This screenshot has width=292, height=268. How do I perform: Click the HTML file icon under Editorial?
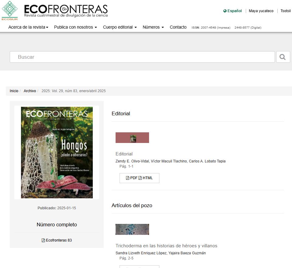coord(140,178)
